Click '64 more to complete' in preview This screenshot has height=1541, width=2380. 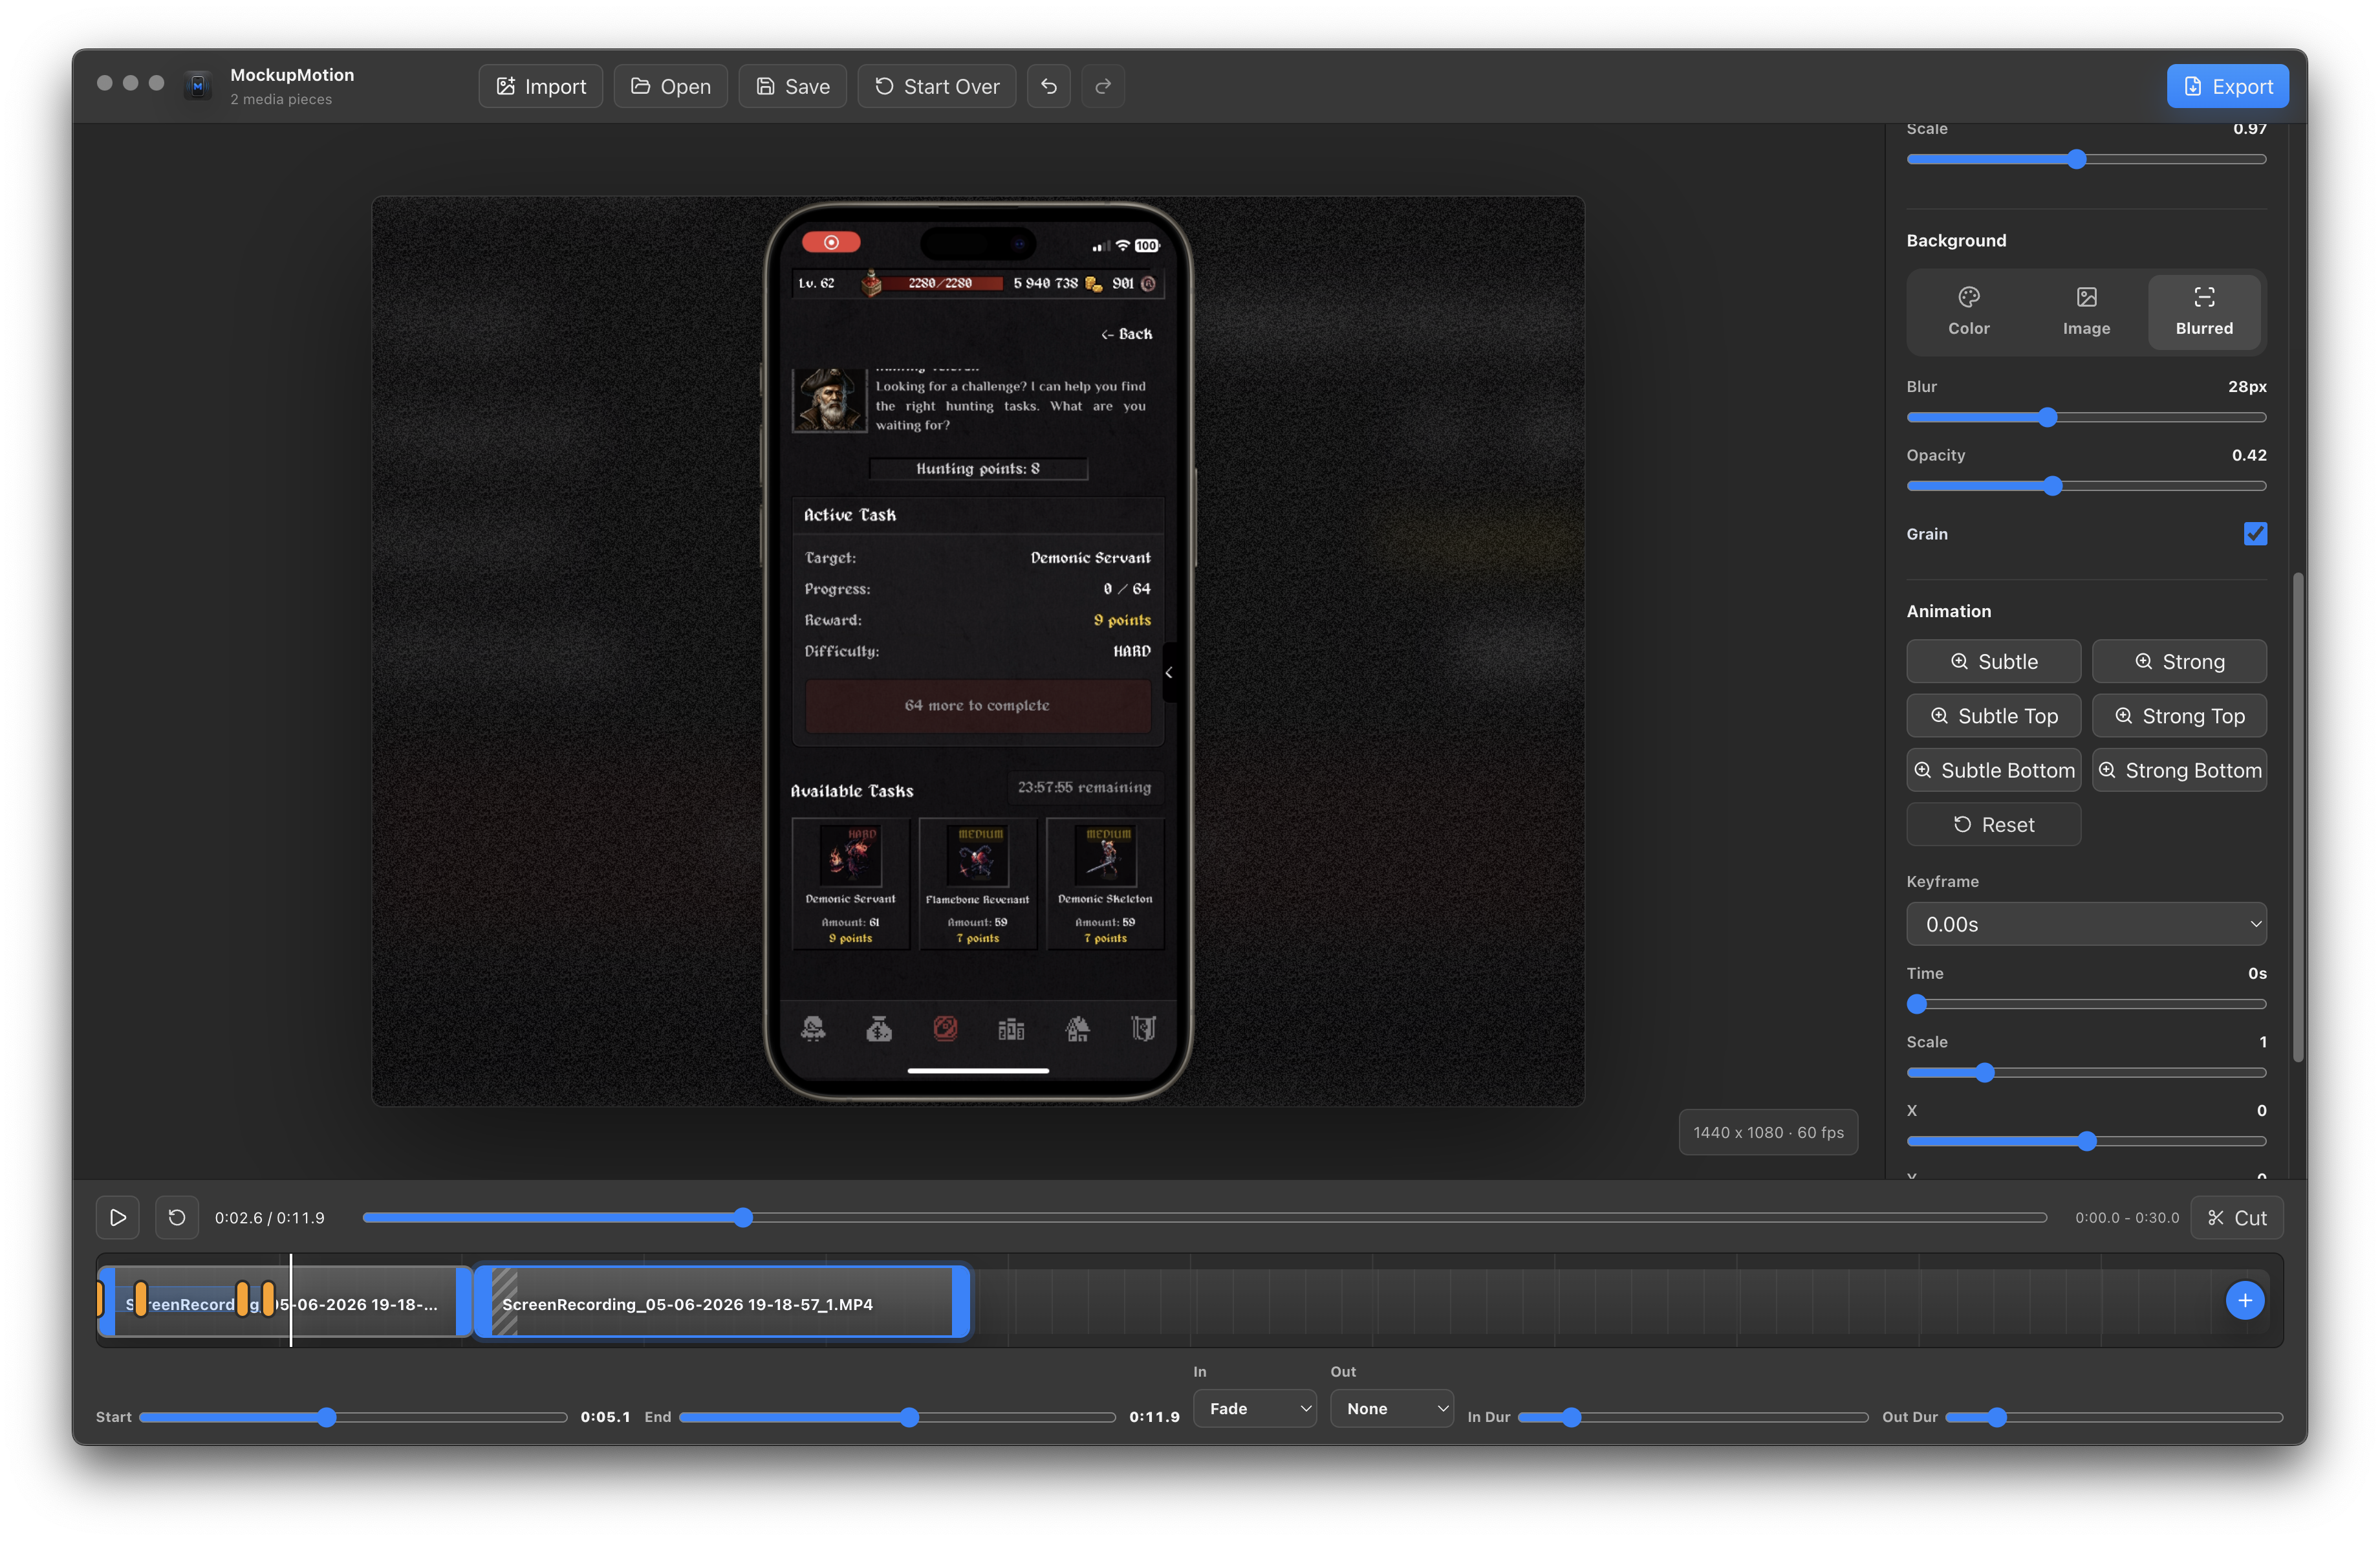977,706
